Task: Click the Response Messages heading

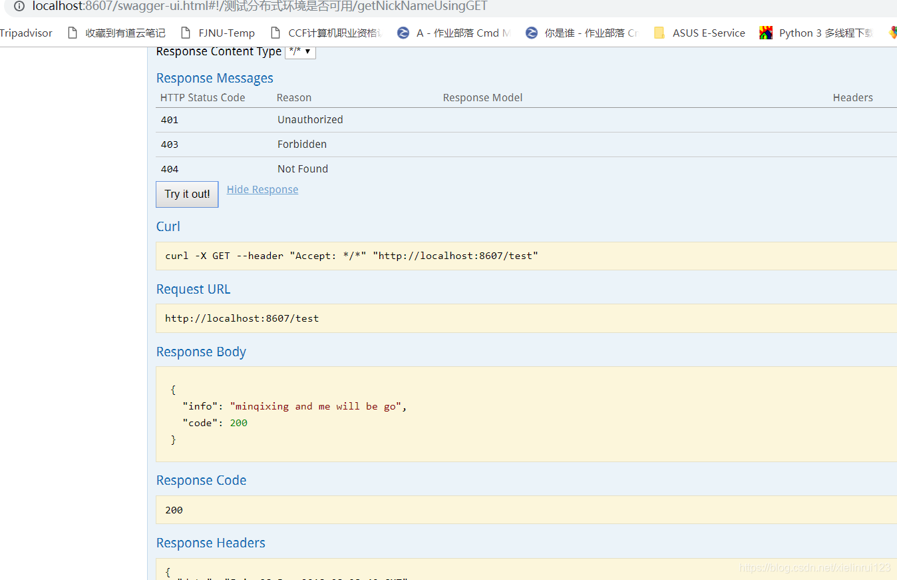Action: [x=214, y=79]
